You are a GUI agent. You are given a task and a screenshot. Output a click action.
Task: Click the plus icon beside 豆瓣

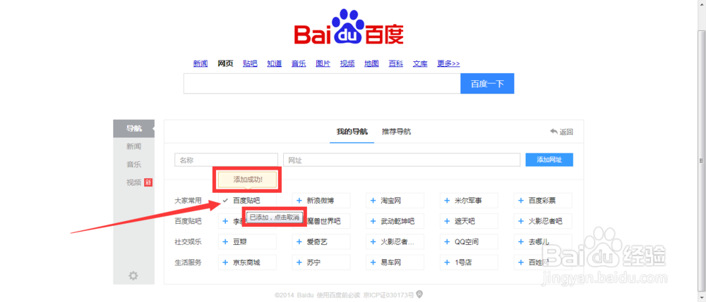tap(225, 242)
